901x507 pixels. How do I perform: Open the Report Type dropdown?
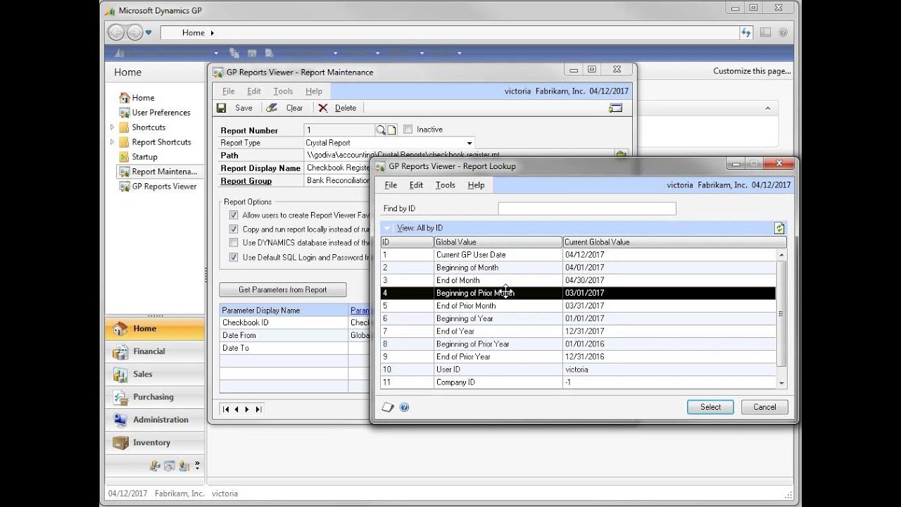[470, 143]
